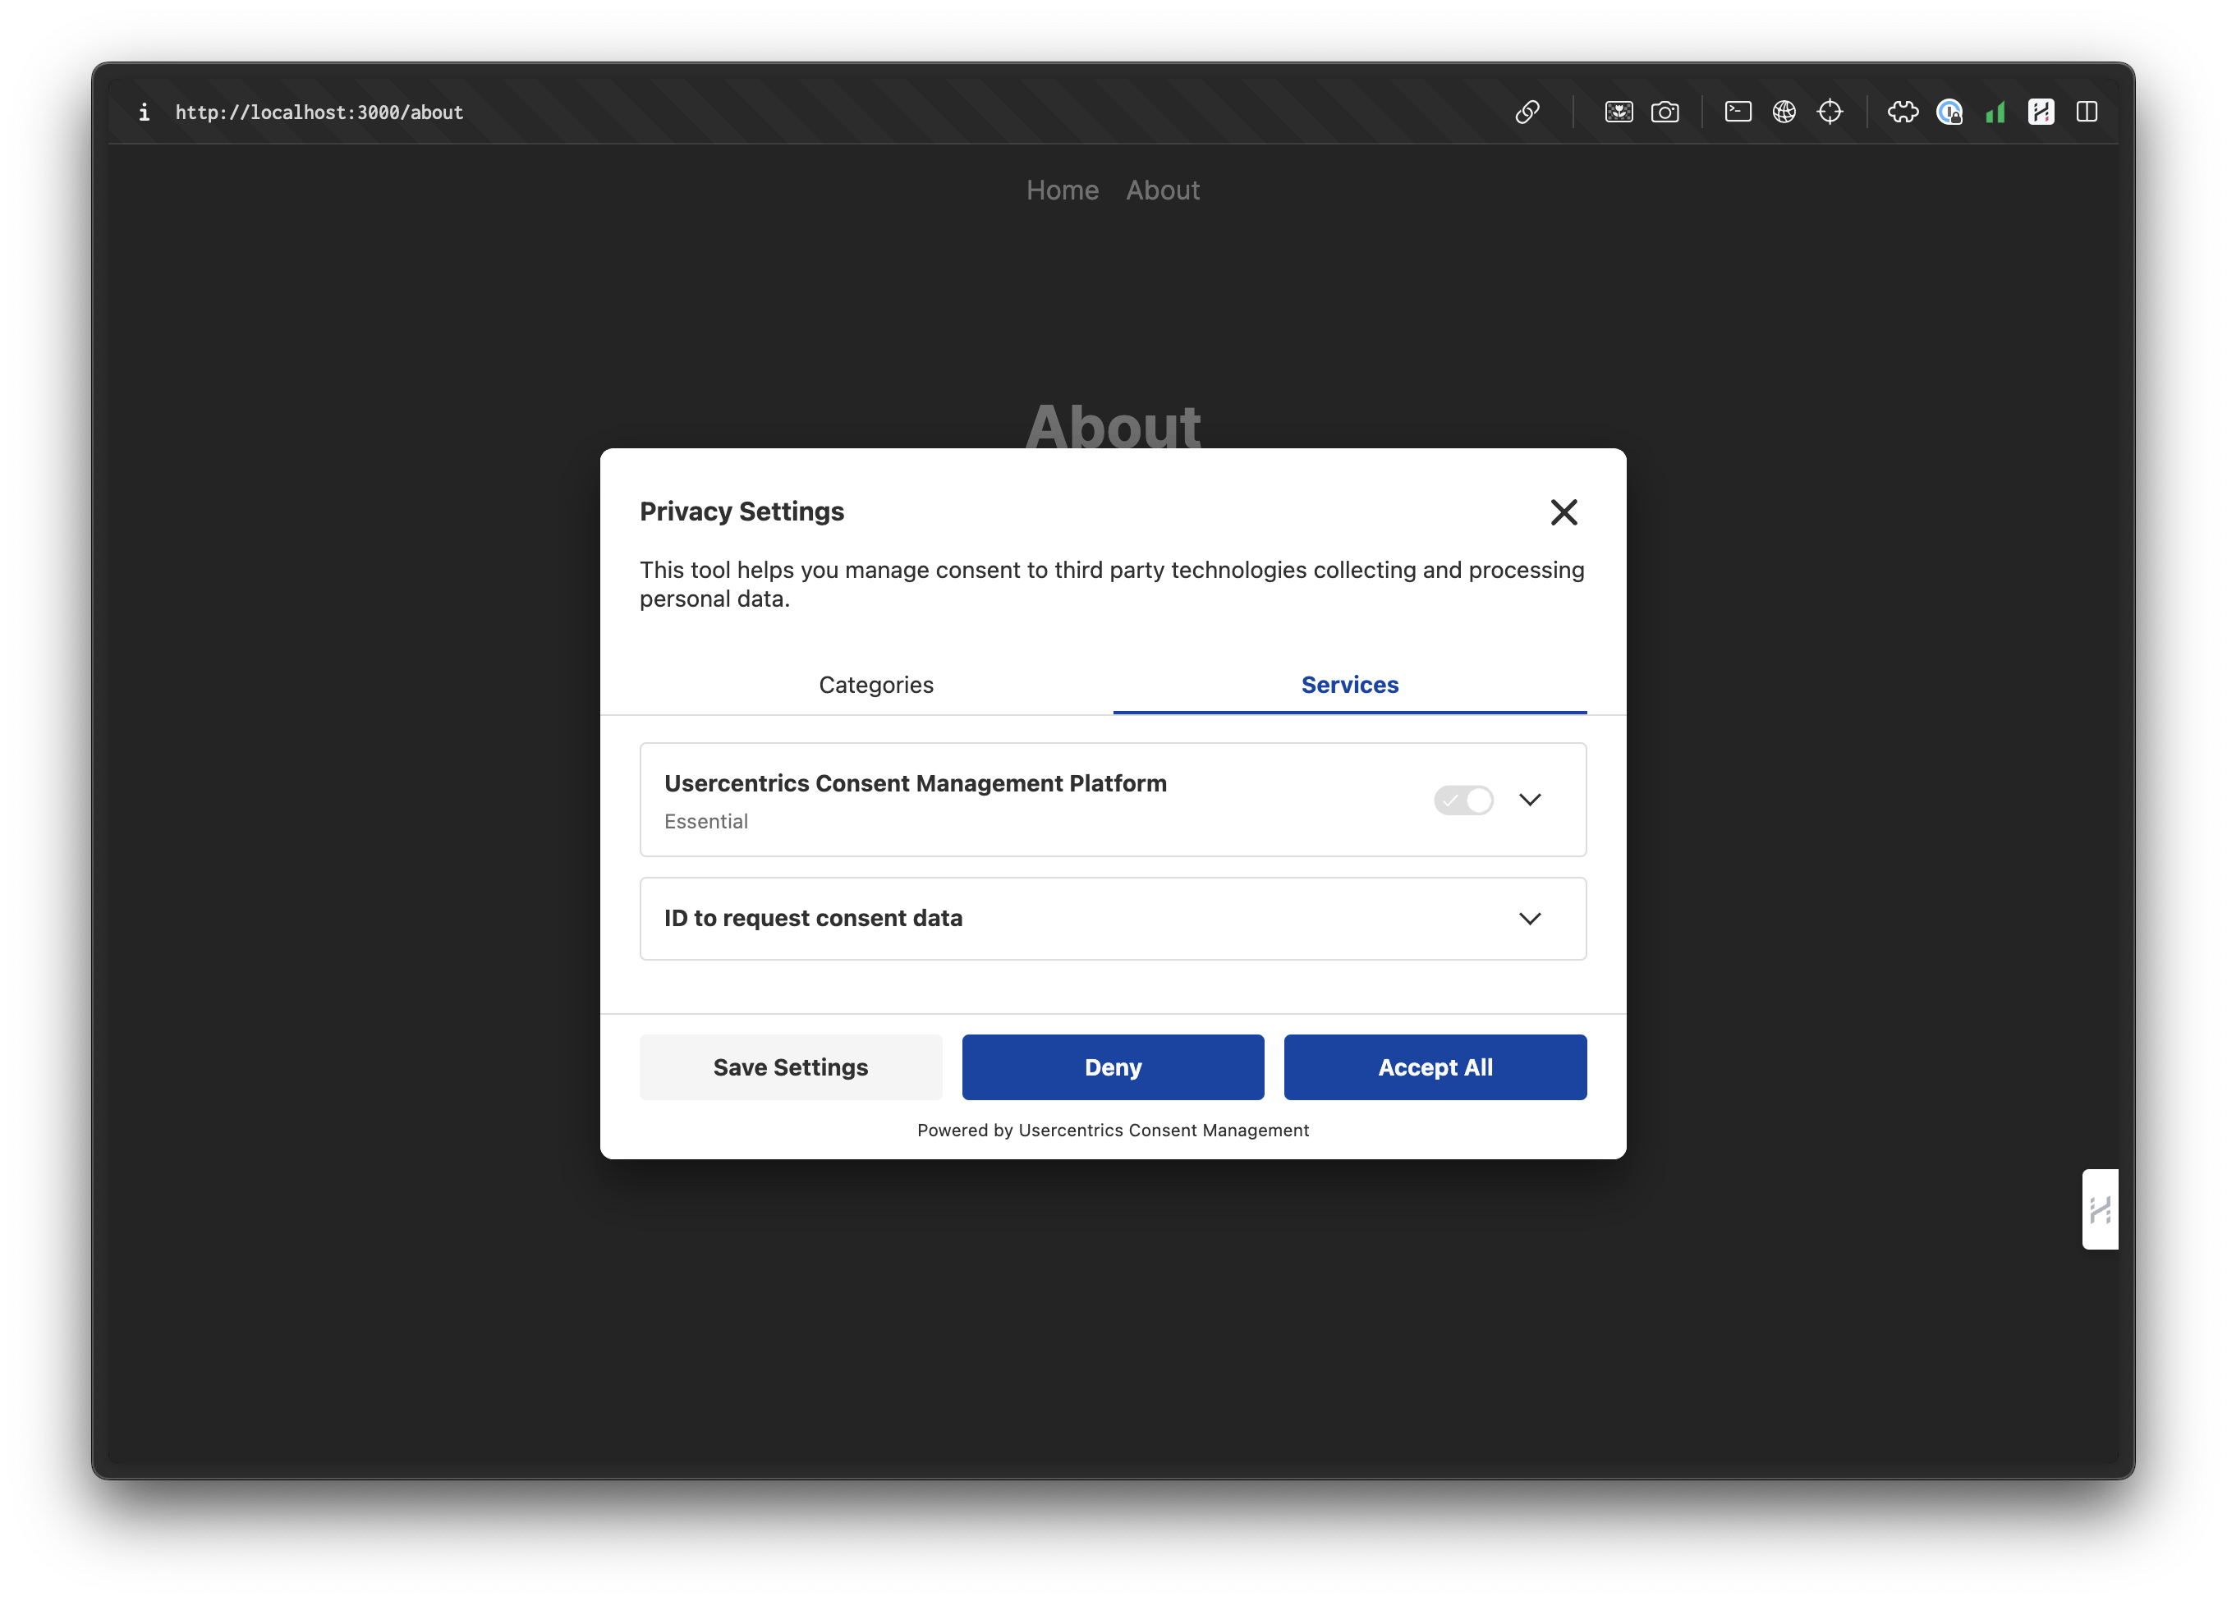
Task: Select the element picker crosshair icon
Action: pyautogui.click(x=1830, y=112)
